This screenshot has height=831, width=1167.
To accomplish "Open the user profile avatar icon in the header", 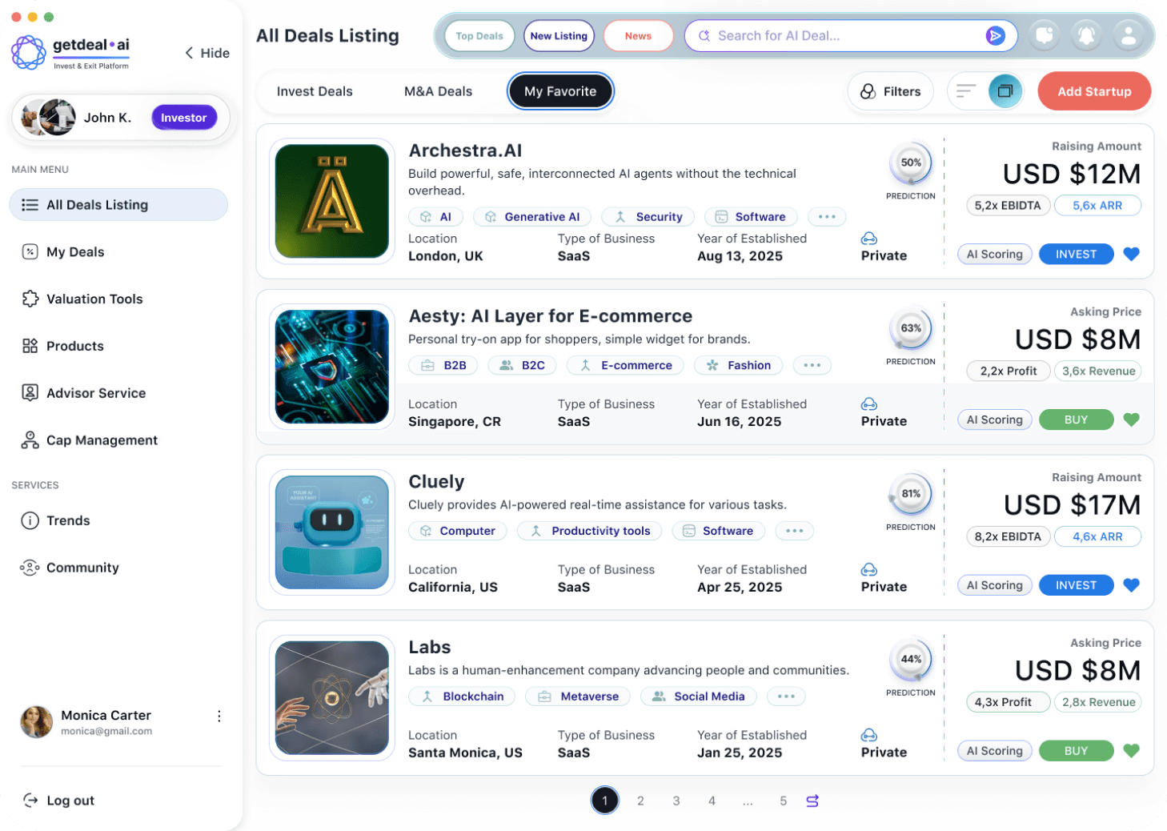I will (x=1129, y=35).
